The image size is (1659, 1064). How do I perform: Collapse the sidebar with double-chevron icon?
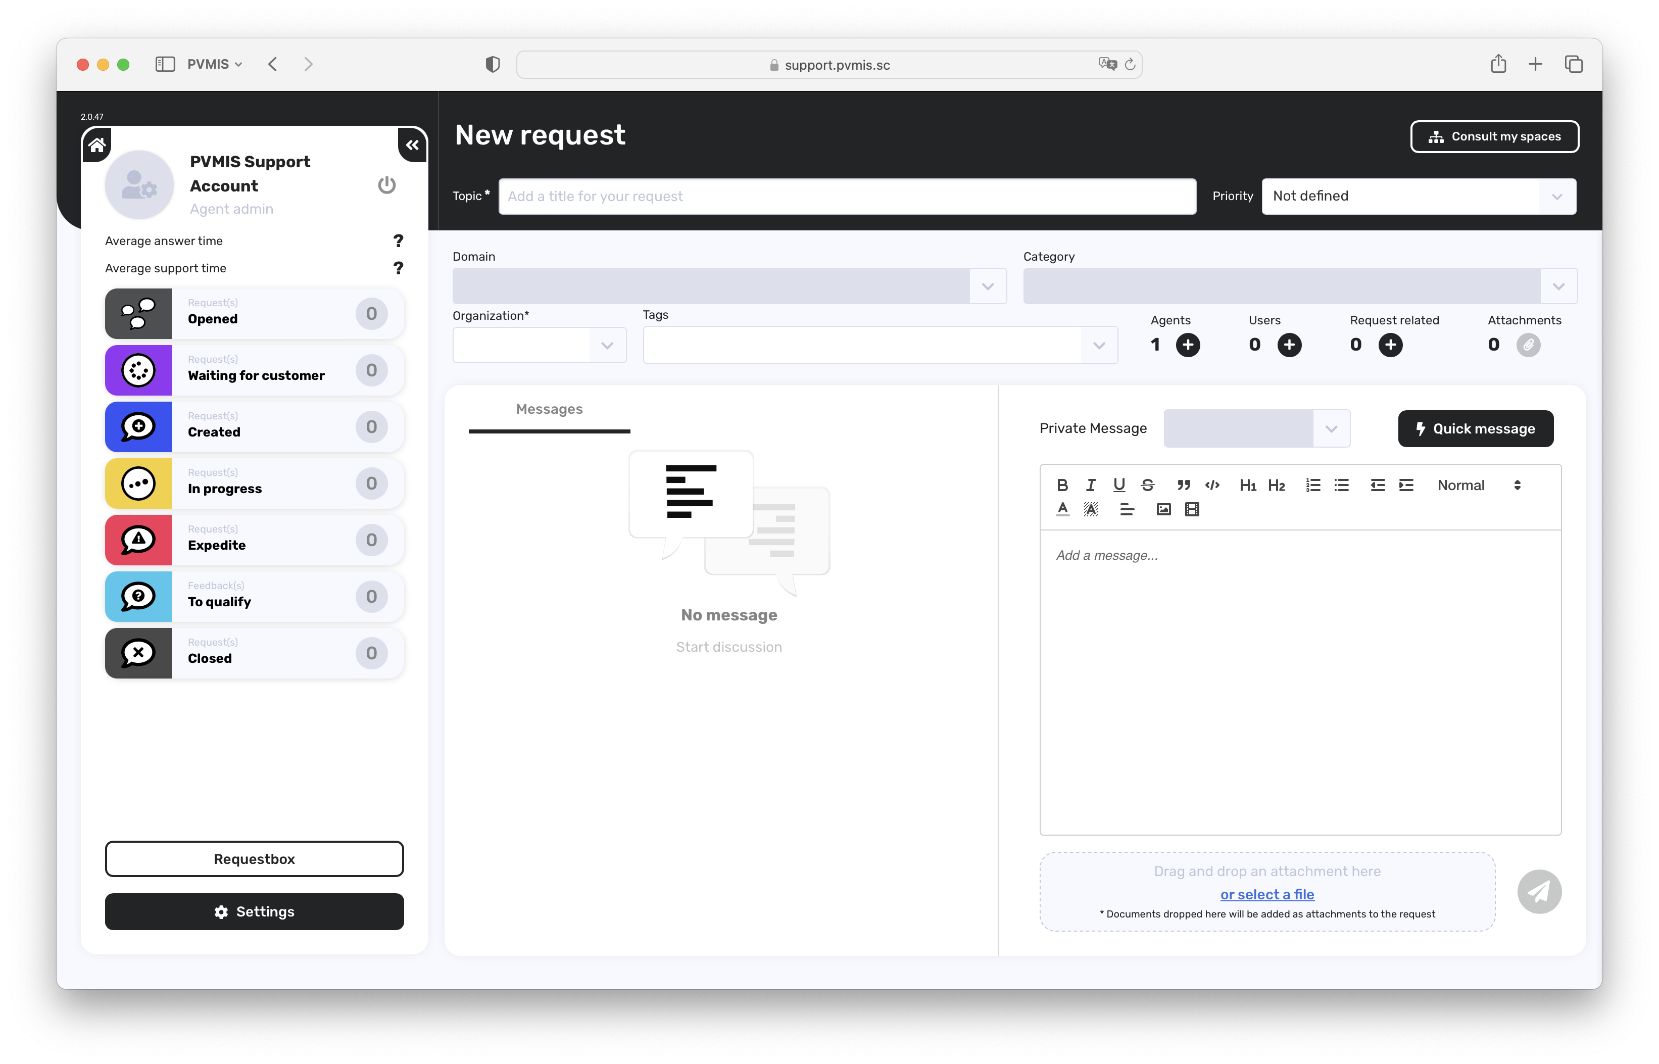click(412, 145)
